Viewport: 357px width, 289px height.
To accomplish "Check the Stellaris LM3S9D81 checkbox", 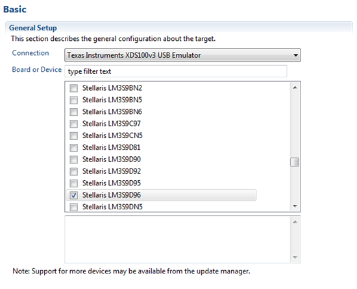I will point(73,148).
